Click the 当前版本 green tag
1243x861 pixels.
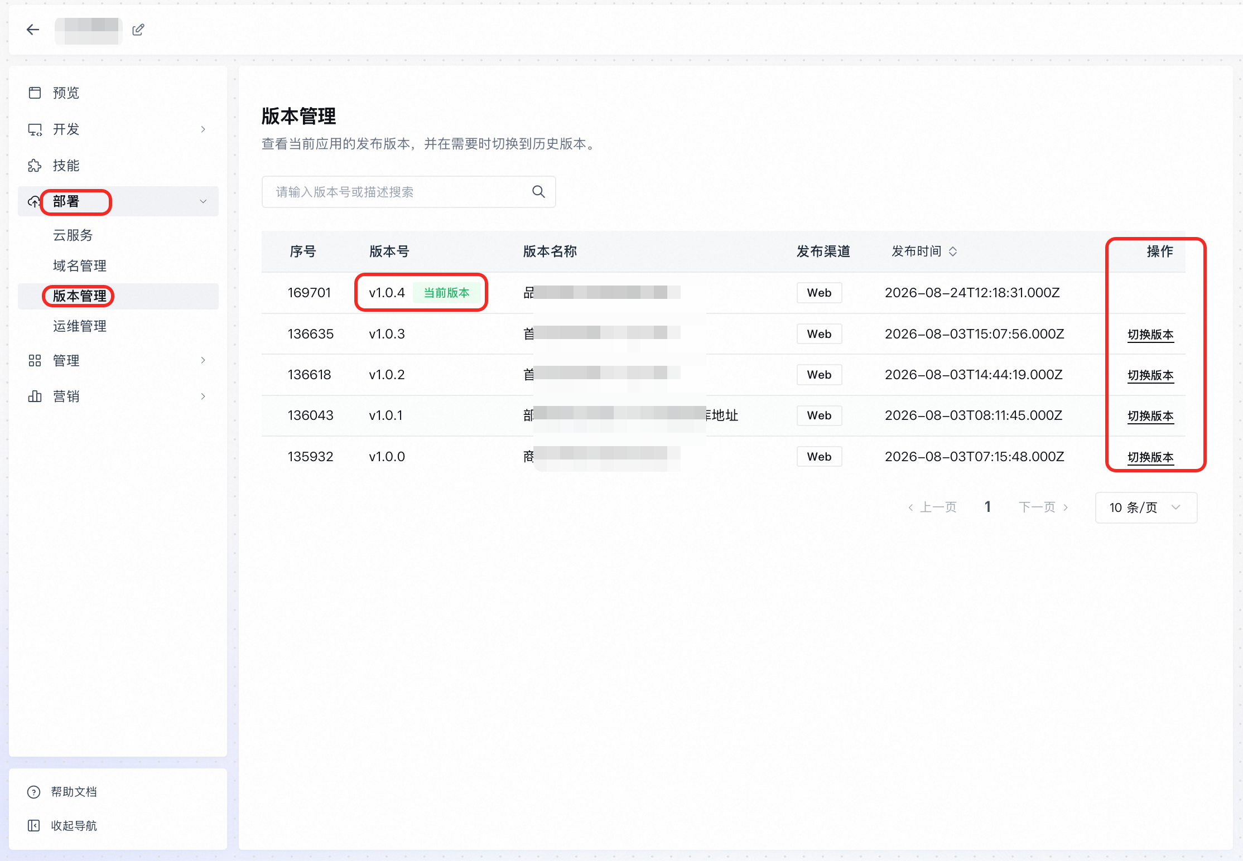click(x=446, y=293)
